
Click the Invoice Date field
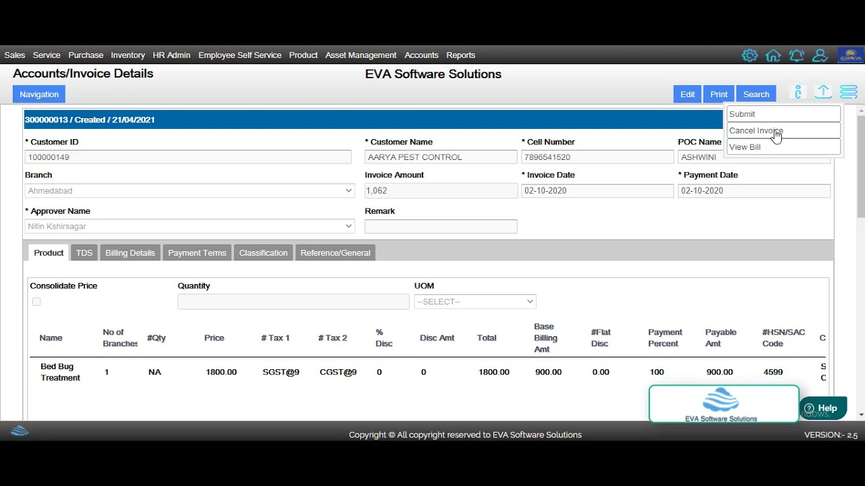pos(597,191)
